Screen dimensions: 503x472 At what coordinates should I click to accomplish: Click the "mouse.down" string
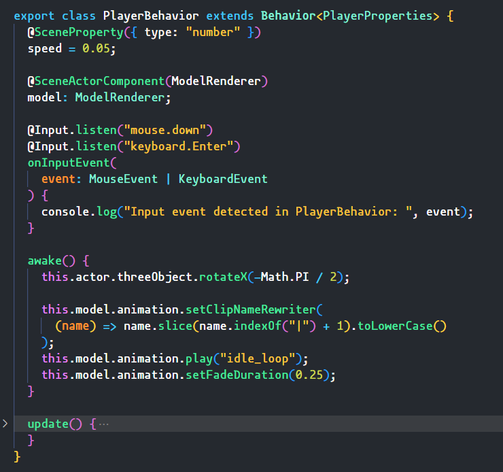click(164, 130)
